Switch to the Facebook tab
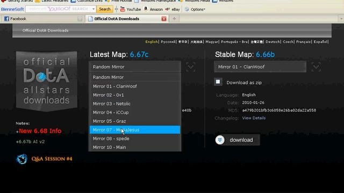The height and width of the screenshot is (193, 344). (43, 19)
